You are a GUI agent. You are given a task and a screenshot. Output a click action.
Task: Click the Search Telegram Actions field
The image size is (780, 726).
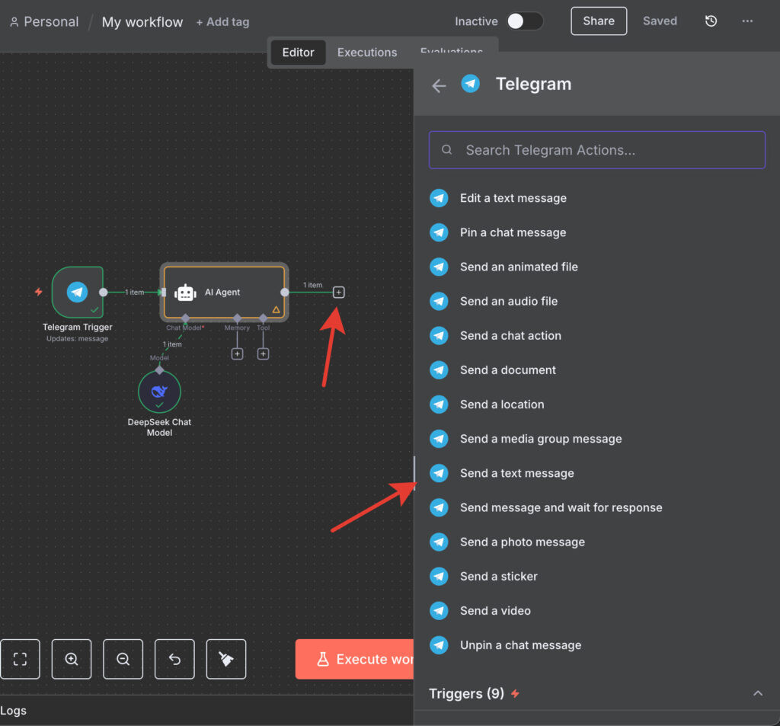click(597, 150)
